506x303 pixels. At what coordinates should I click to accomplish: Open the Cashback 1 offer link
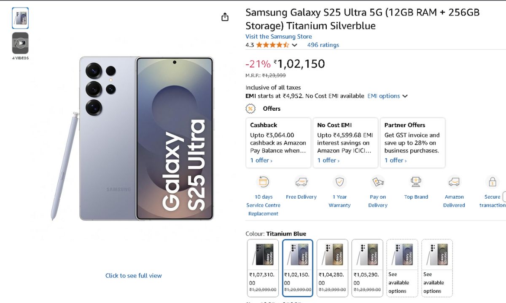click(x=261, y=160)
